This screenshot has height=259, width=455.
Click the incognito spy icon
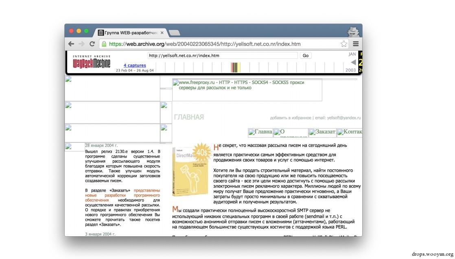click(x=353, y=32)
